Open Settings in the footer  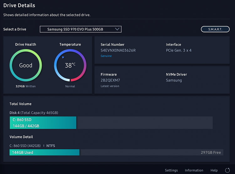coord(171,171)
